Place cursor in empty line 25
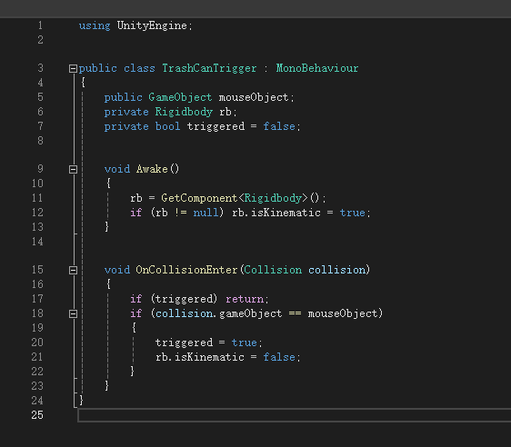This screenshot has height=447, width=511. click(294, 415)
